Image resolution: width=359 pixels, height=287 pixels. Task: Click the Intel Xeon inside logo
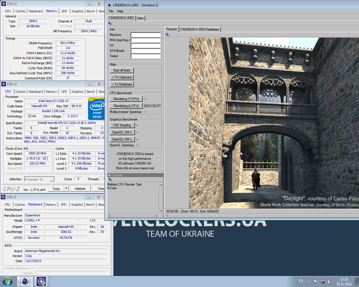click(x=96, y=108)
